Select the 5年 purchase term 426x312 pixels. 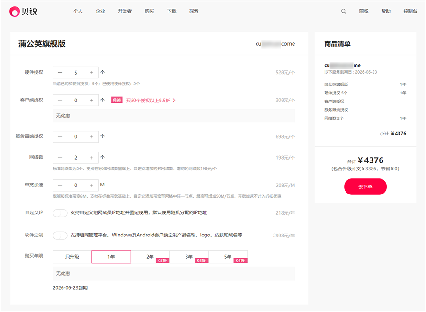click(228, 257)
